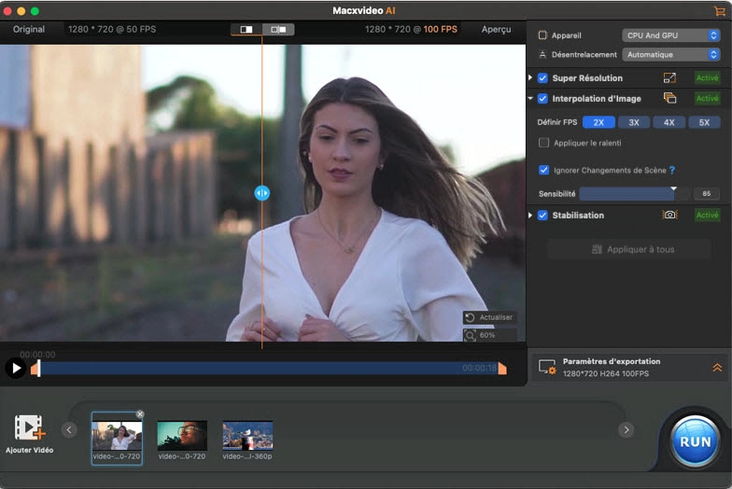
Task: Click the RUN button
Action: tap(695, 441)
